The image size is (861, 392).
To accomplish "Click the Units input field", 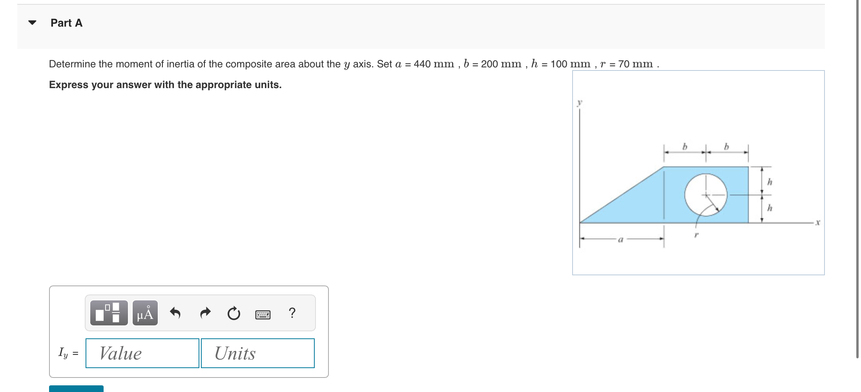I will [x=257, y=353].
